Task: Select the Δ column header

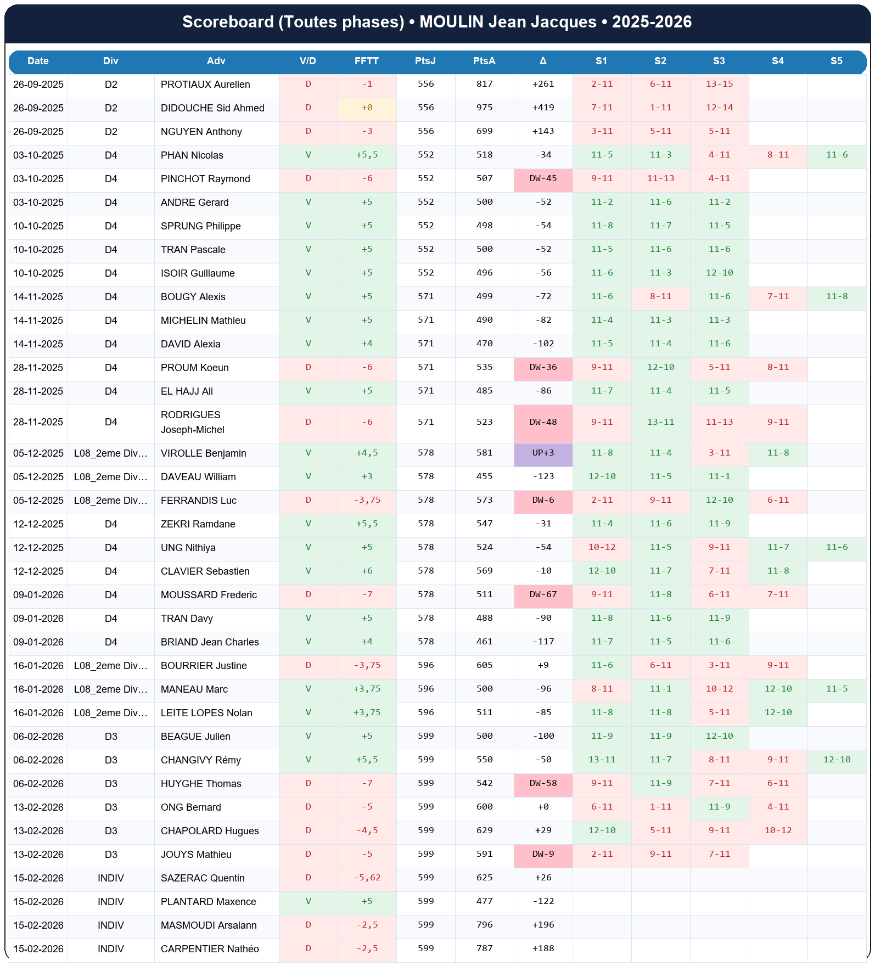Action: [543, 61]
